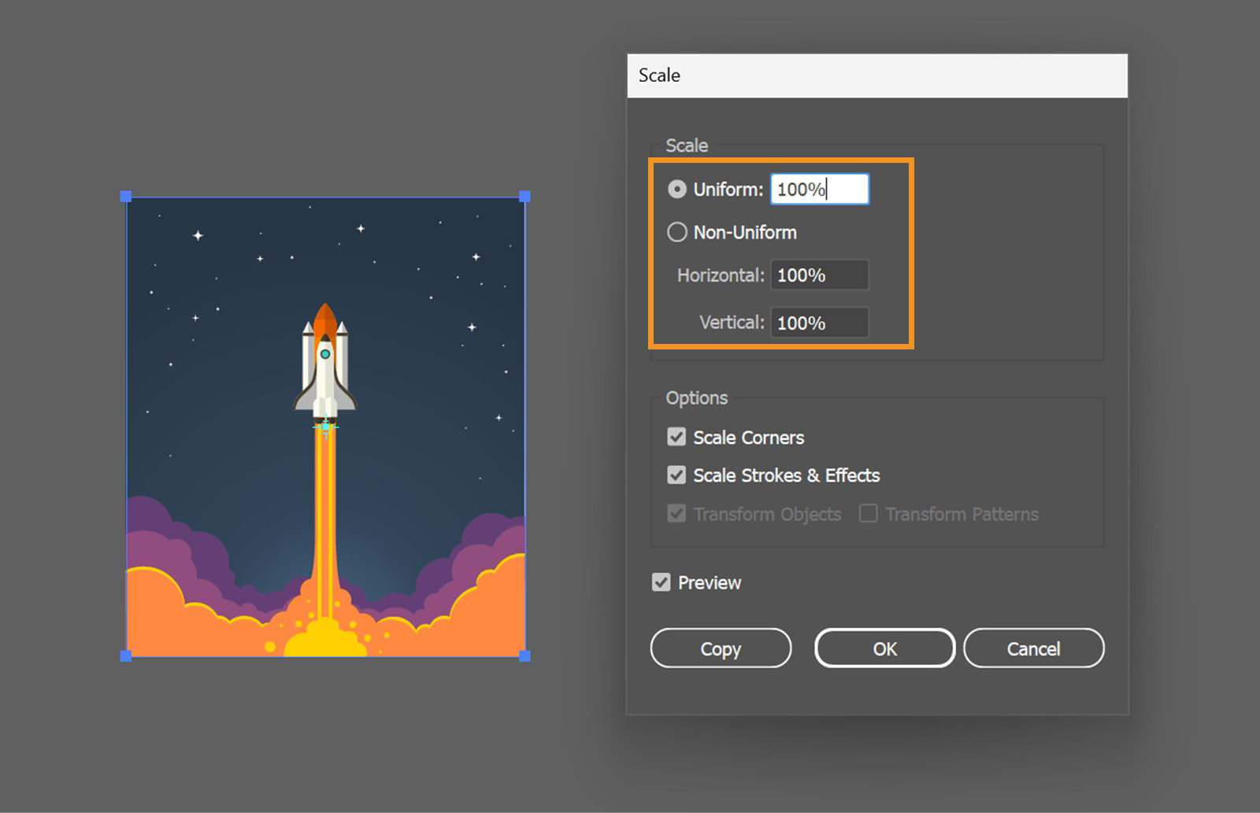Enable the Scale Corners checkbox
The height and width of the screenshot is (813, 1260).
tap(676, 437)
